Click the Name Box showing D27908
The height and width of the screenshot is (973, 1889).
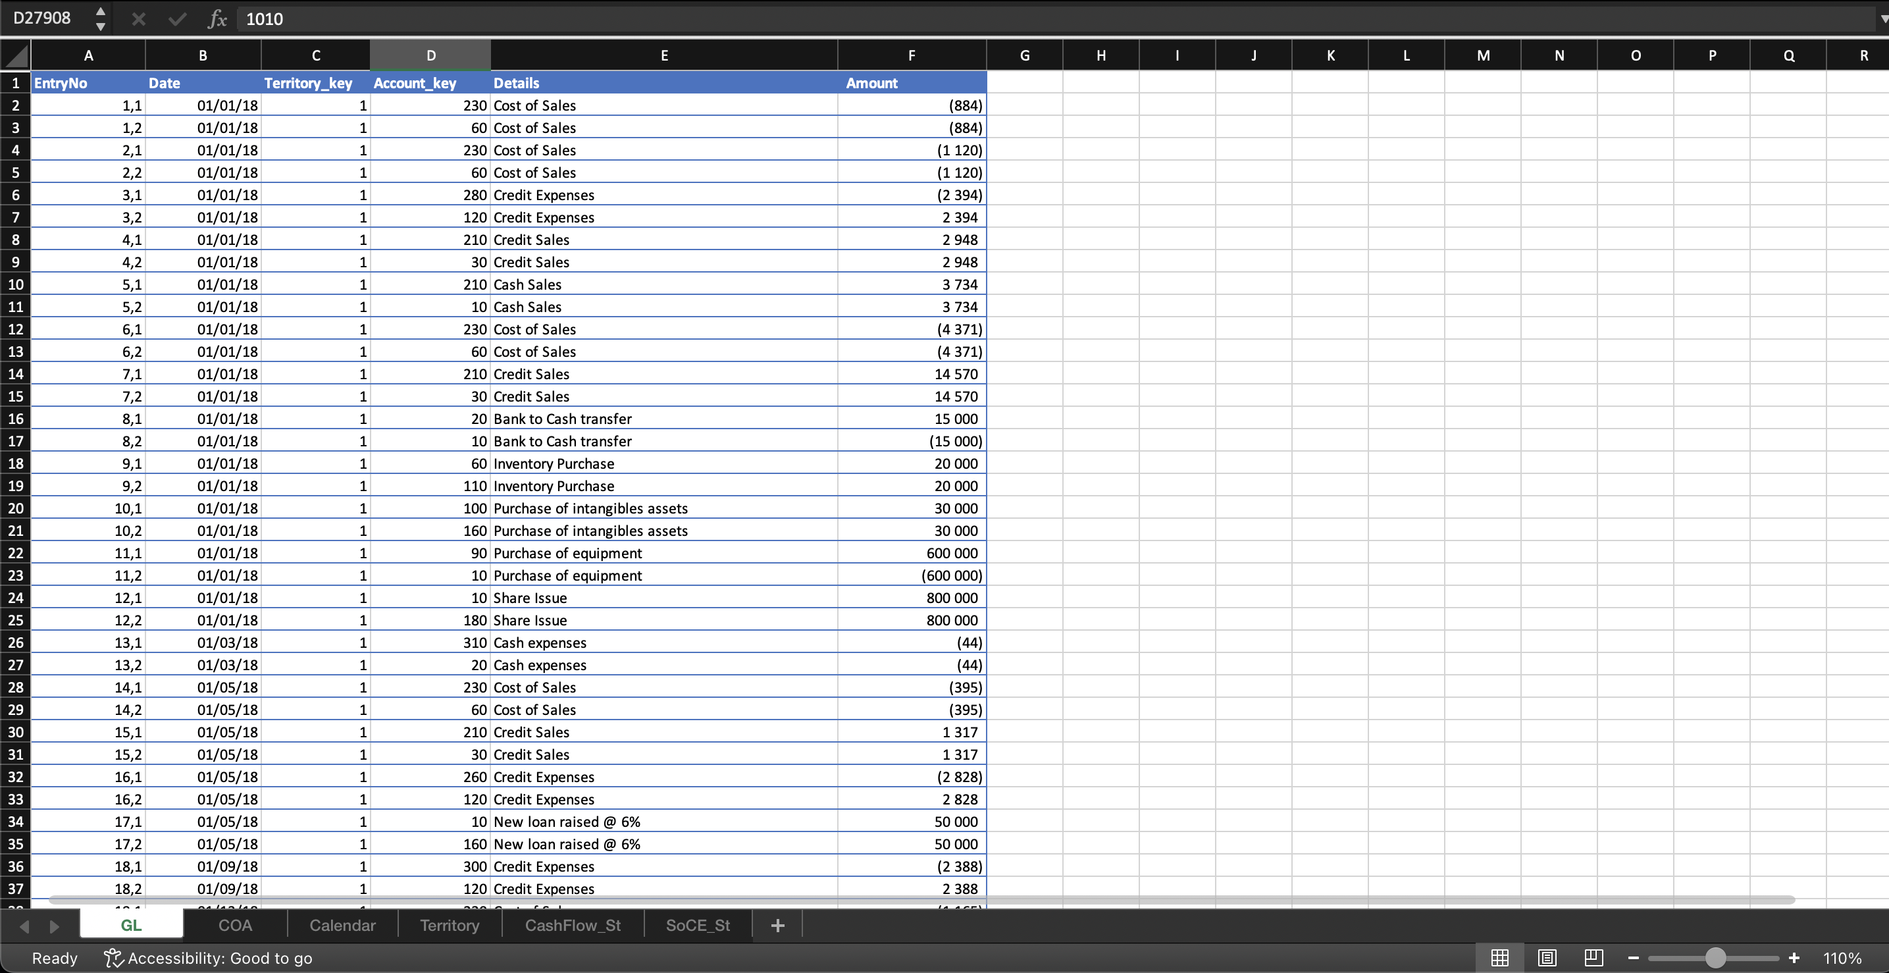44,18
